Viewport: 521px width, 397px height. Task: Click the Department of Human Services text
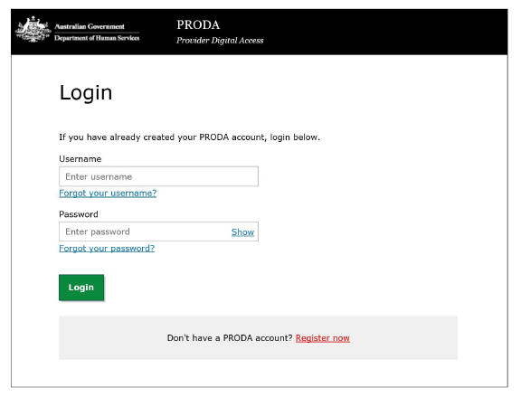(x=97, y=38)
